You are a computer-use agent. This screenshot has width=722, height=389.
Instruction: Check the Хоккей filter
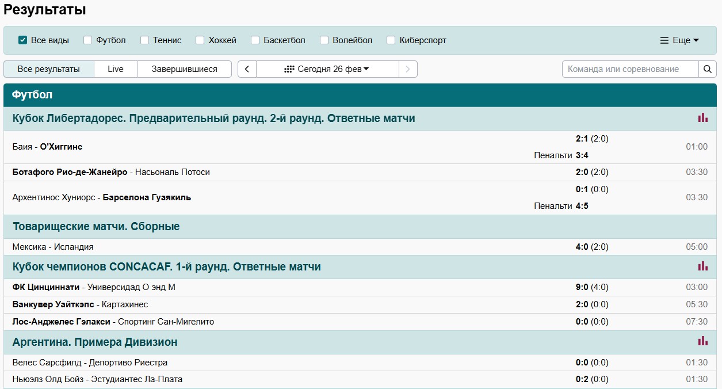tap(200, 40)
